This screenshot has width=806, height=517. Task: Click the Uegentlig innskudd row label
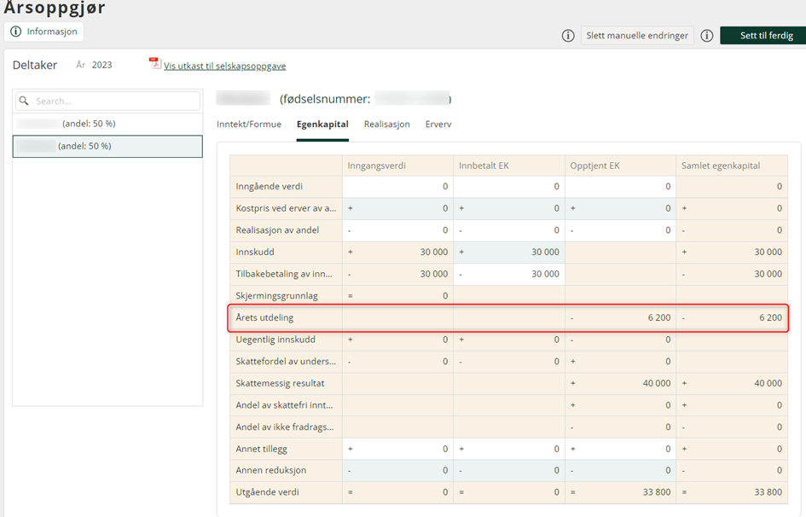pyautogui.click(x=275, y=340)
